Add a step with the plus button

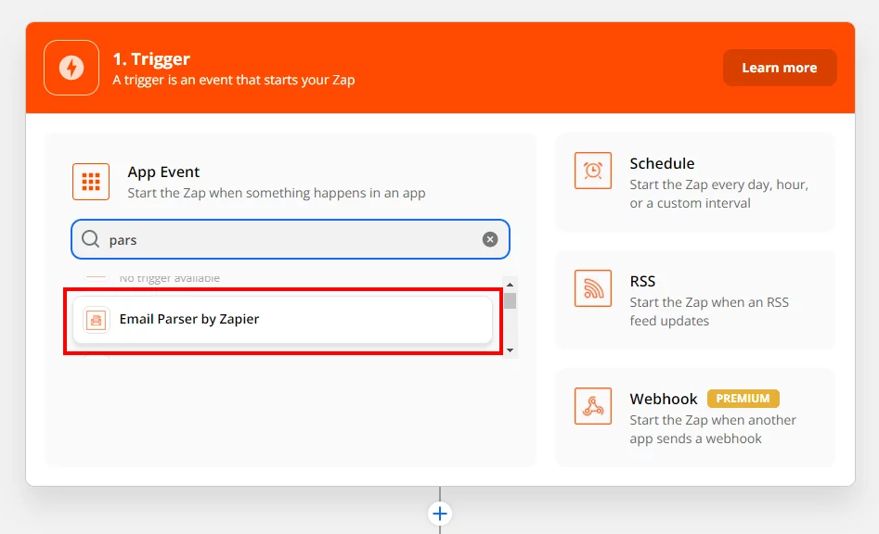coord(440,514)
